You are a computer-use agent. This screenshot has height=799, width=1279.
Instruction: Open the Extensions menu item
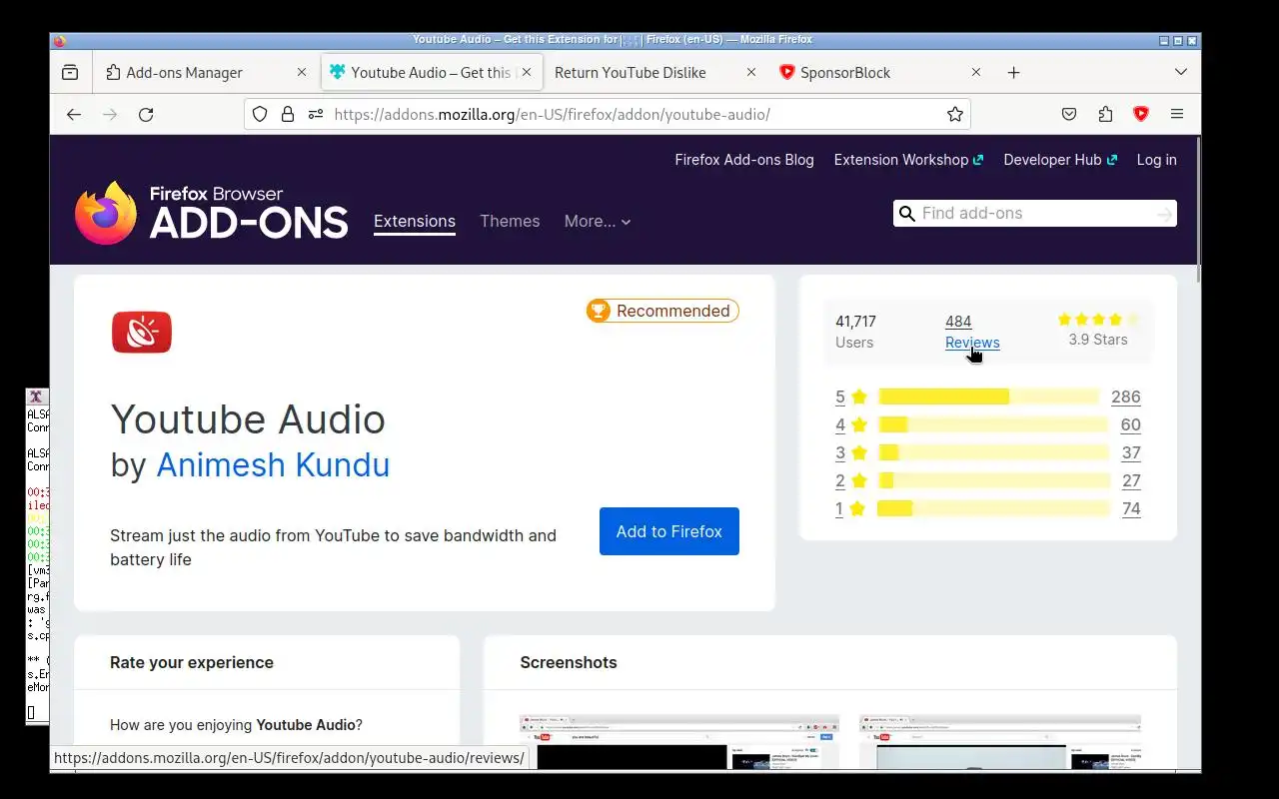pyautogui.click(x=415, y=221)
